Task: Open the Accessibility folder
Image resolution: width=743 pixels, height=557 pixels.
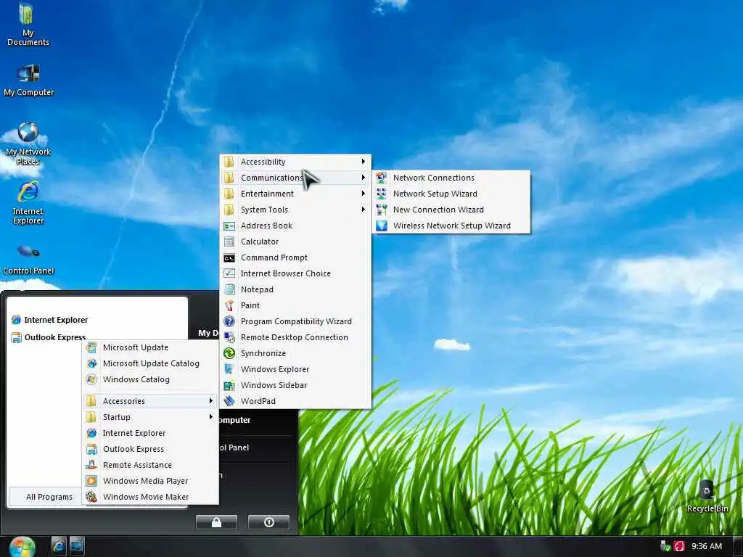Action: 295,162
